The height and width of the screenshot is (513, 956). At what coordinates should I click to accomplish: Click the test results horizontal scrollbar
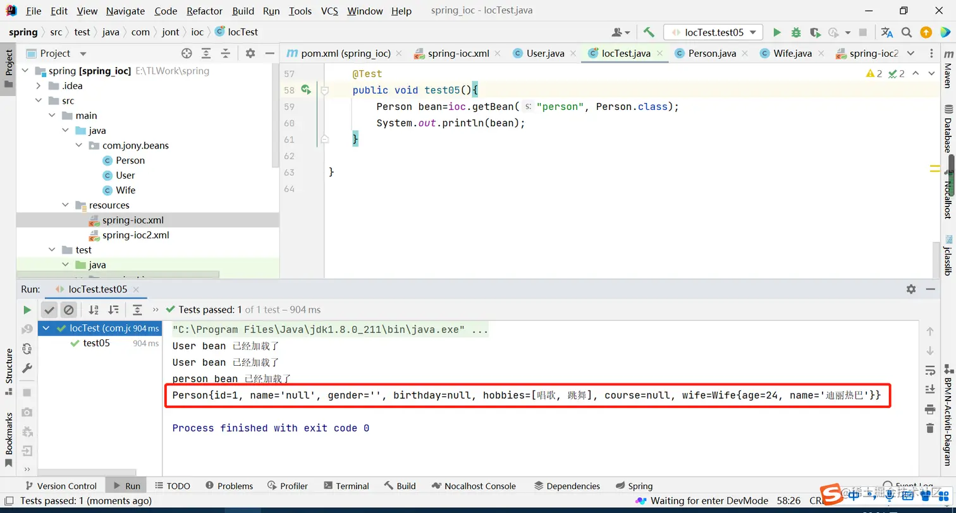87,472
